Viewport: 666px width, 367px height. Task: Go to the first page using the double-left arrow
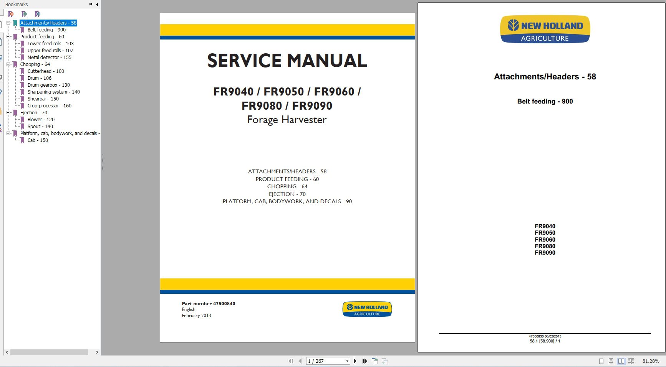[291, 361]
